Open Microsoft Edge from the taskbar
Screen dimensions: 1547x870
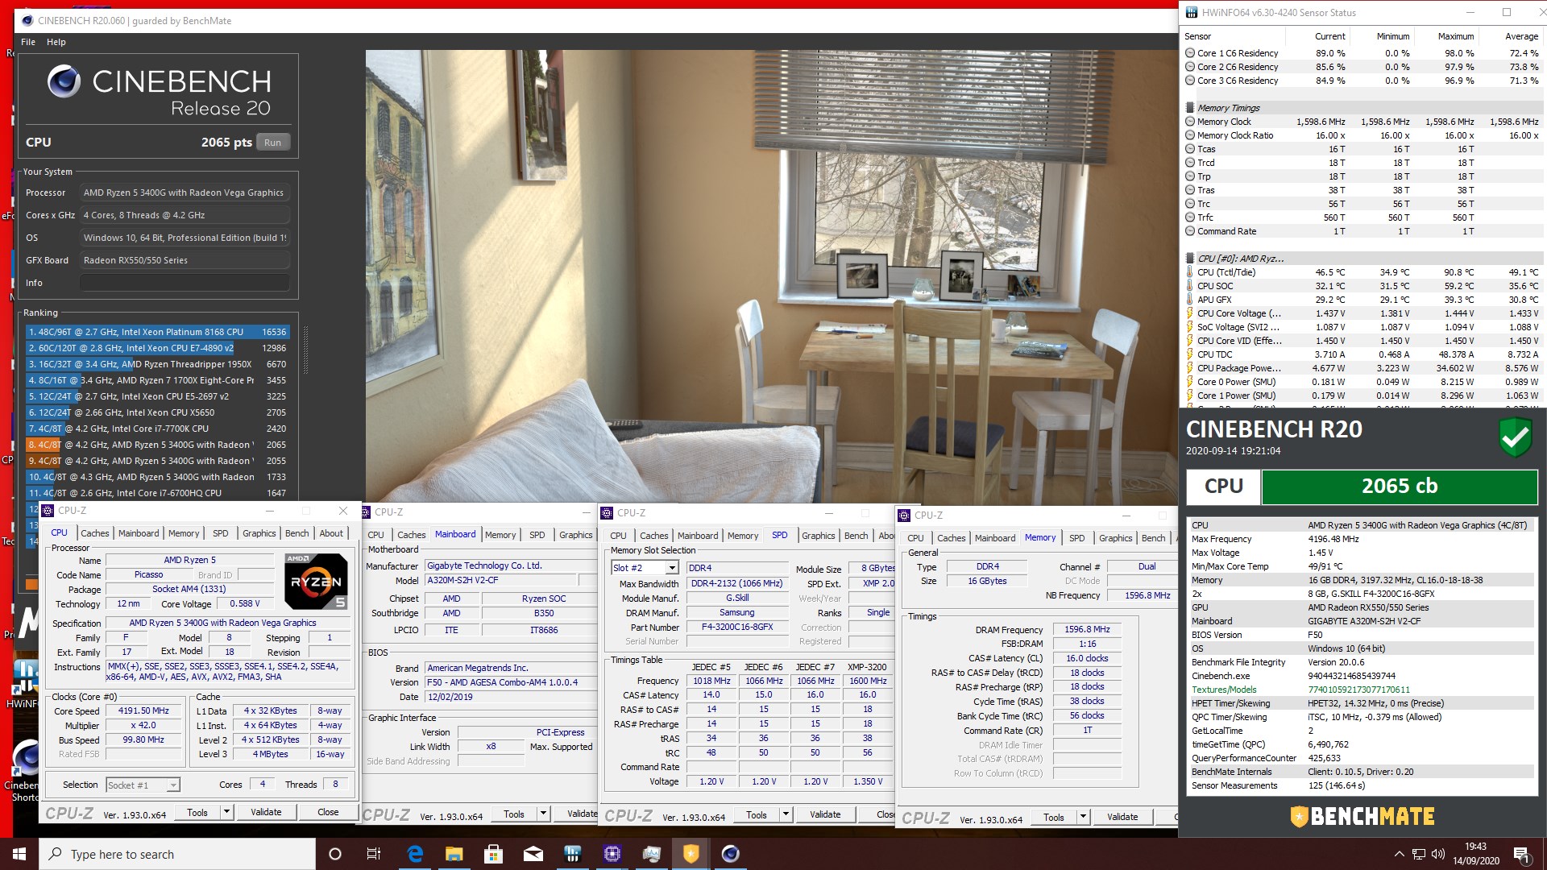click(x=415, y=854)
